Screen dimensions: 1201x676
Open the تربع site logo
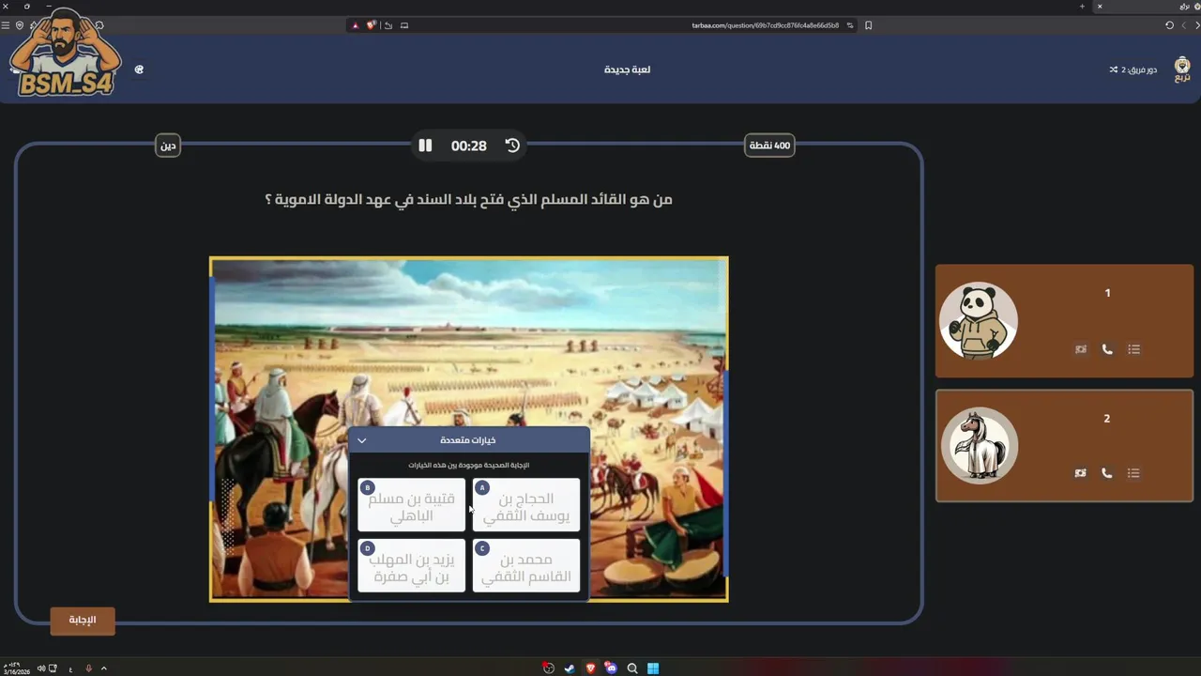(x=1182, y=69)
